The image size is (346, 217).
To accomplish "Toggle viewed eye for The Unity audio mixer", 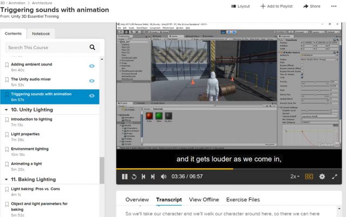I will pyautogui.click(x=92, y=81).
